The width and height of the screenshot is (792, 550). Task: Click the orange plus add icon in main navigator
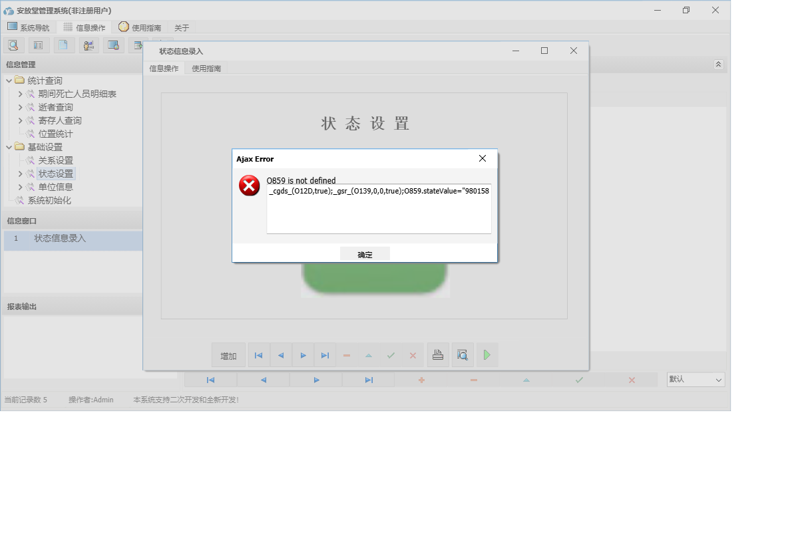click(421, 380)
